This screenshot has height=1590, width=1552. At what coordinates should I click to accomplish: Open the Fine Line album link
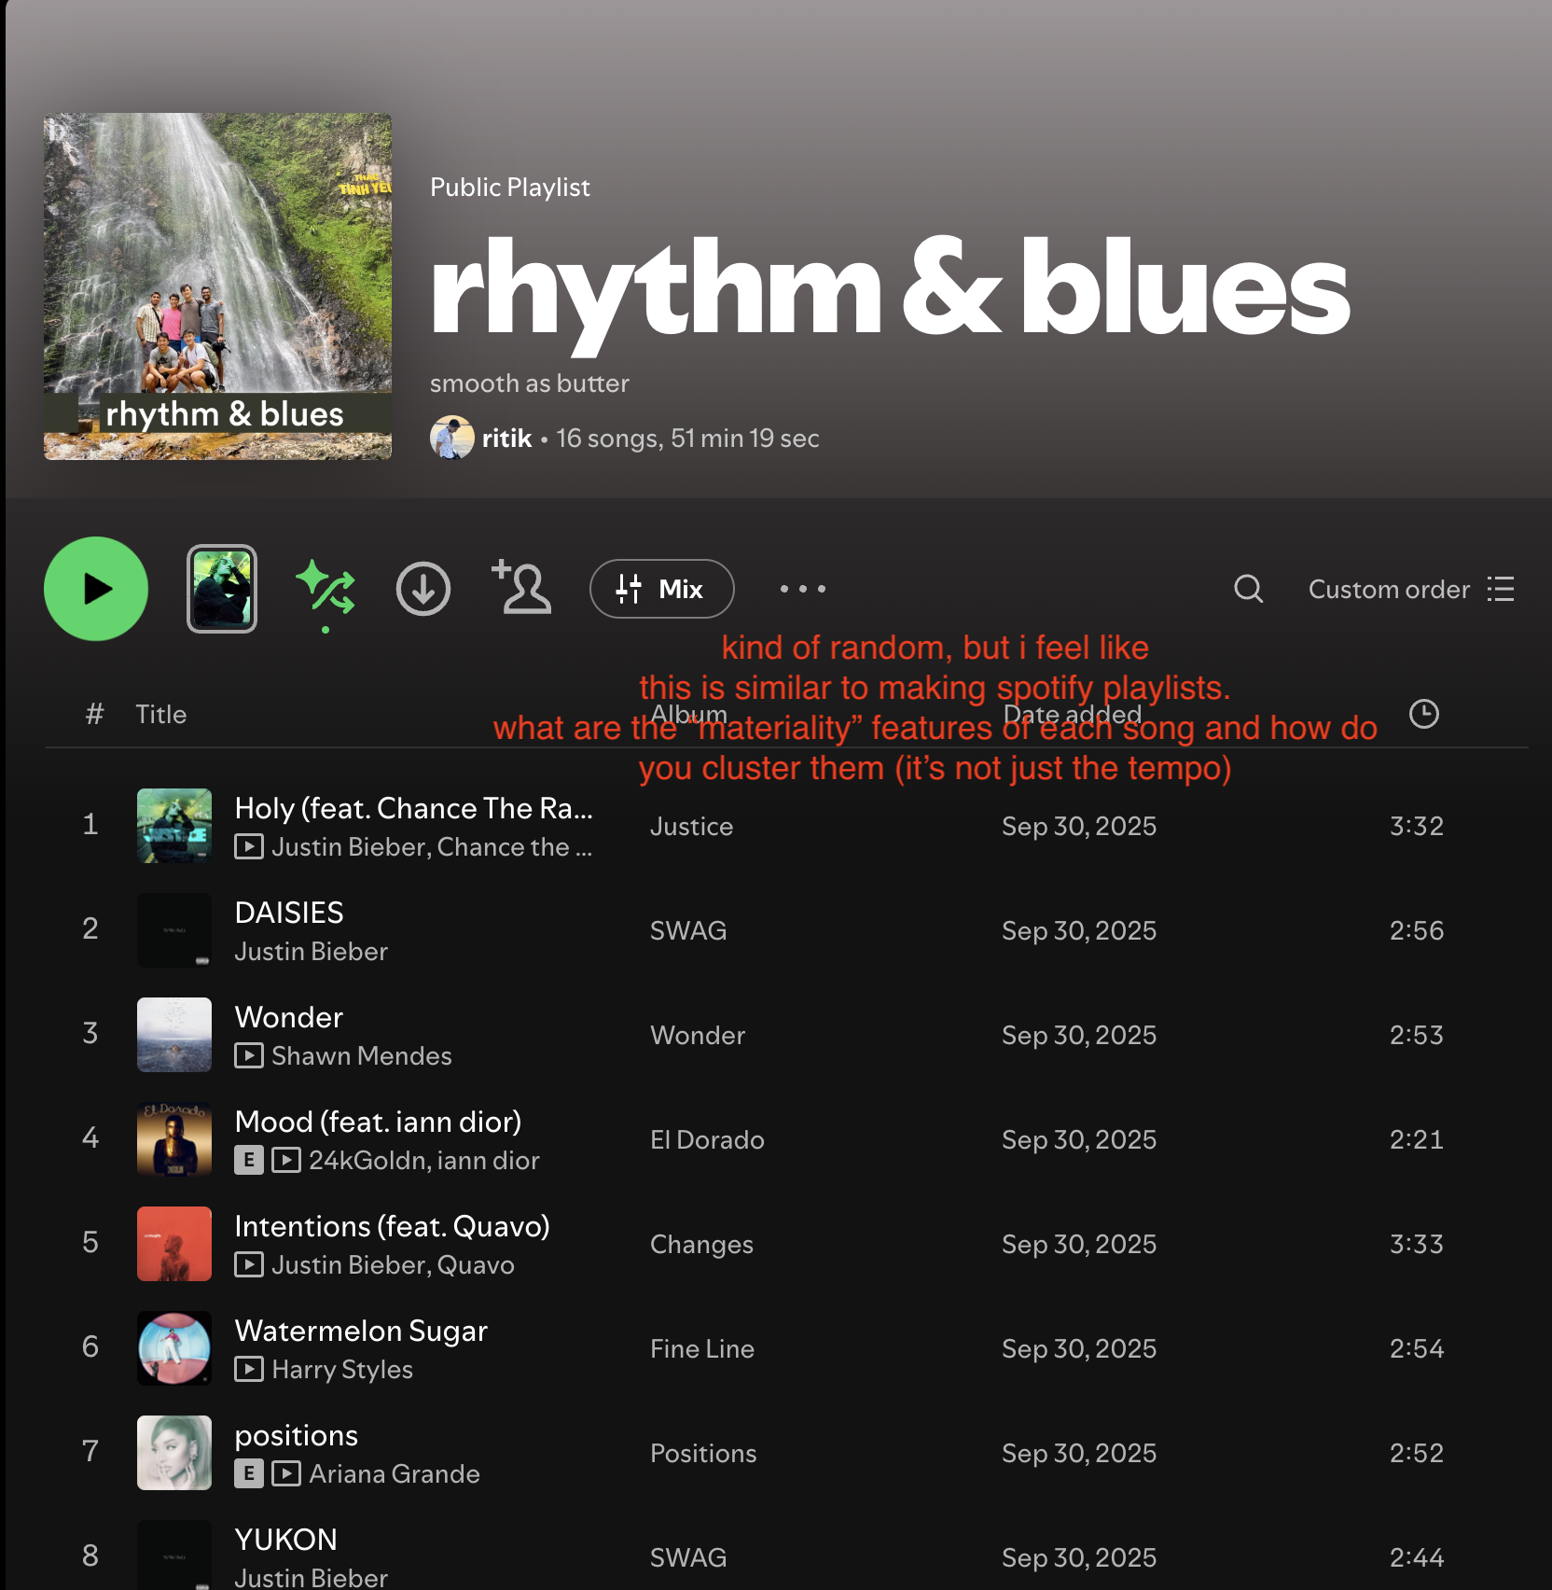pos(701,1348)
